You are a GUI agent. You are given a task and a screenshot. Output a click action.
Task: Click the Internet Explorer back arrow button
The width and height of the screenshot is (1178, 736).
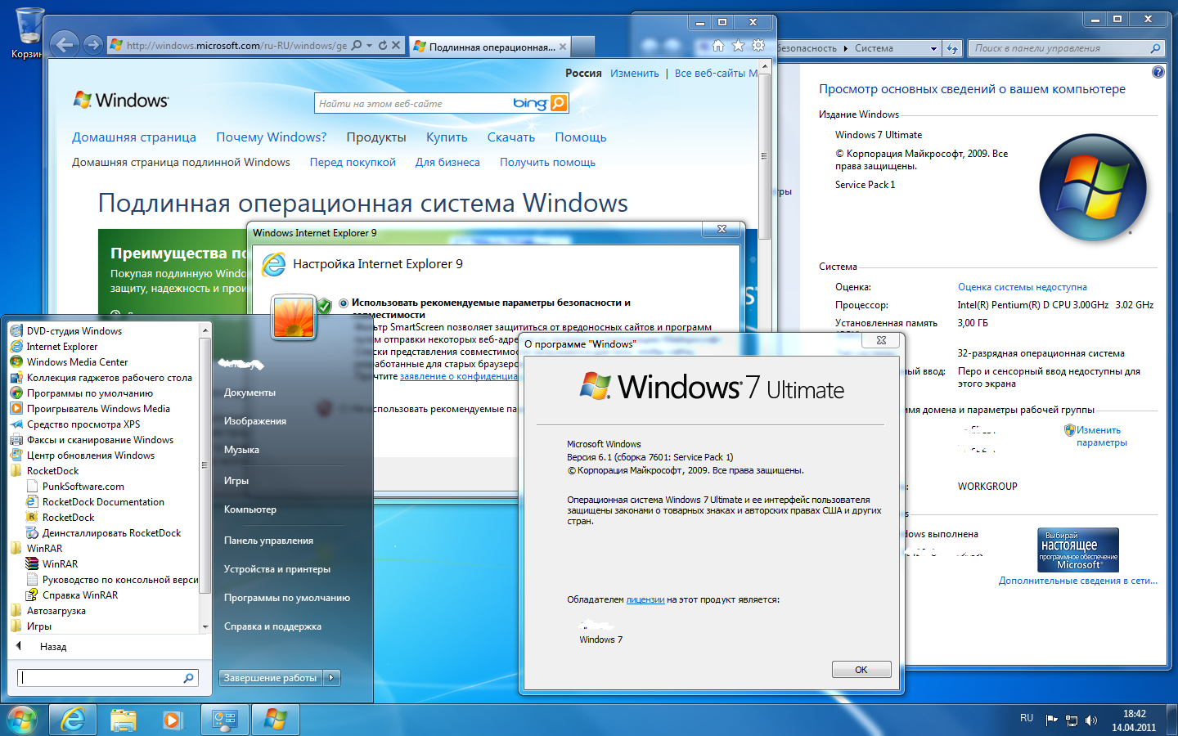click(65, 45)
